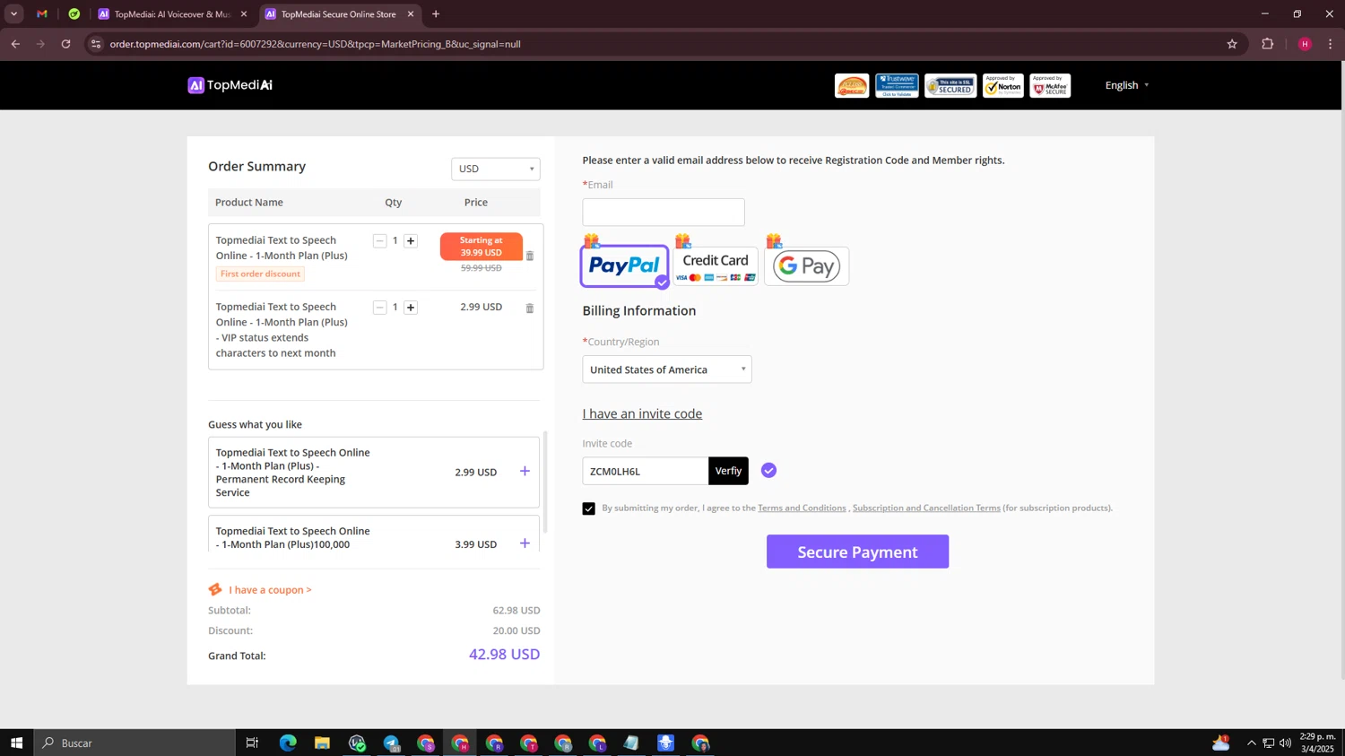Viewport: 1345px width, 756px height.
Task: Click the 42.98 USD grand total
Action: click(505, 655)
